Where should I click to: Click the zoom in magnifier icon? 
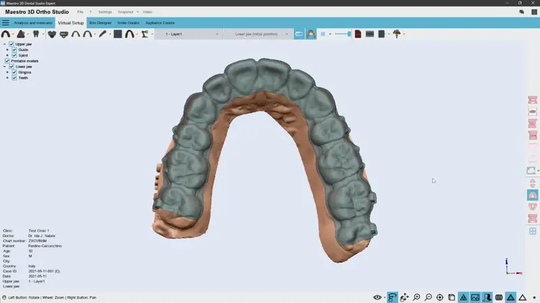(x=416, y=298)
